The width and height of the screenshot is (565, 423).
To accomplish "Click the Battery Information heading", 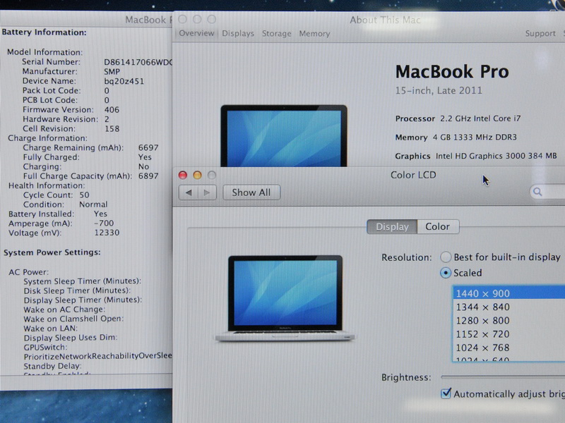I will pos(44,32).
